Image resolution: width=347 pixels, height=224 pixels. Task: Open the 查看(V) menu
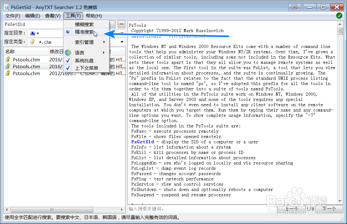pyautogui.click(x=53, y=16)
